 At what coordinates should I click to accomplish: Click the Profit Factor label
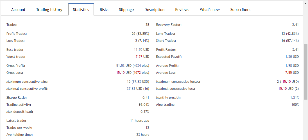point(166,50)
